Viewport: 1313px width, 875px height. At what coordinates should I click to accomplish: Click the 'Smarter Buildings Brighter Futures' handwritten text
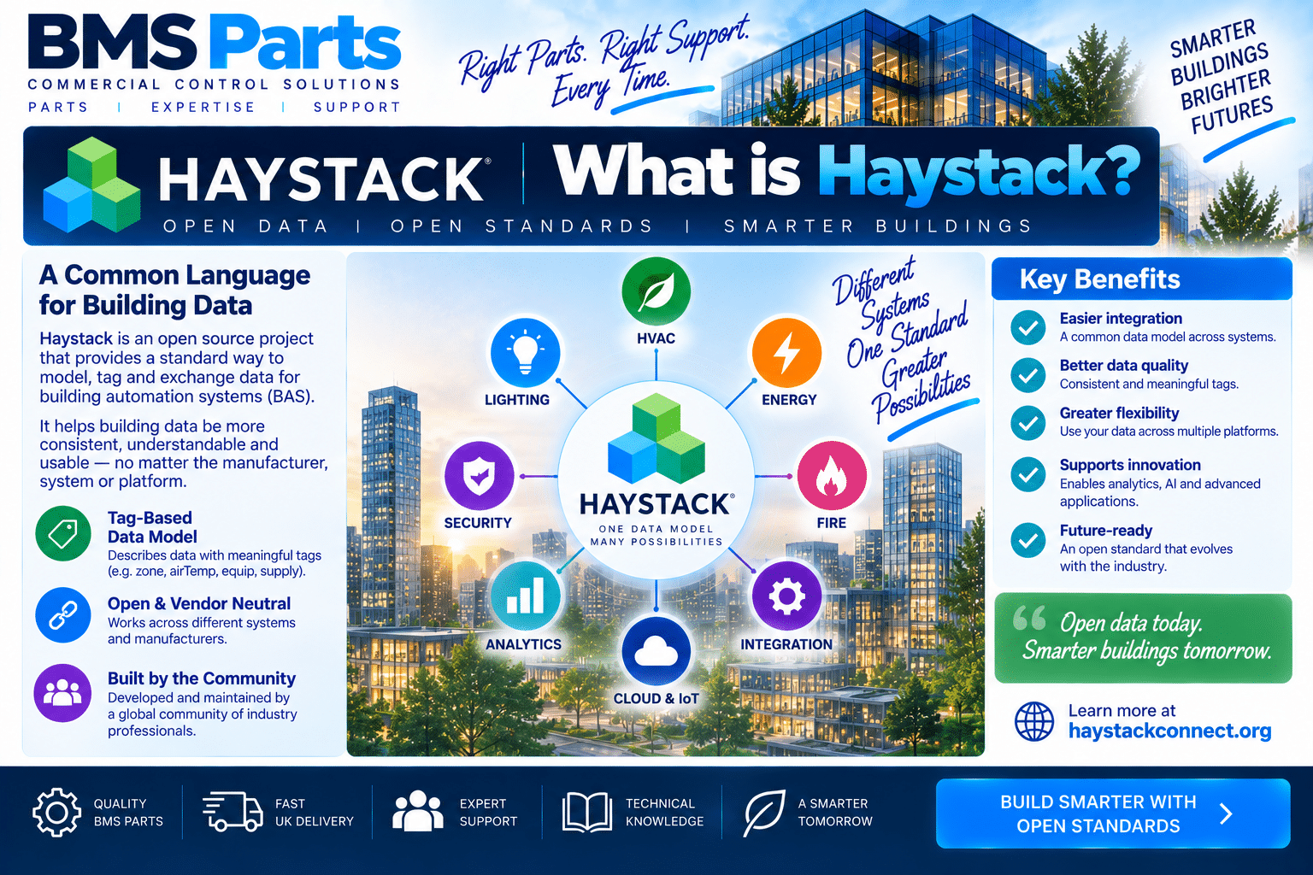click(1221, 79)
